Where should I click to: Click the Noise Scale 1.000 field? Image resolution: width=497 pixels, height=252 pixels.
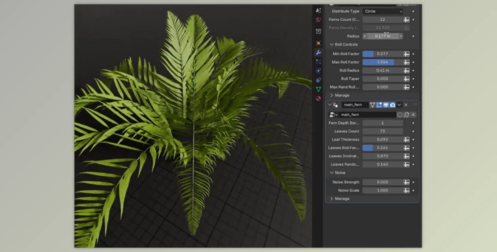pyautogui.click(x=383, y=190)
